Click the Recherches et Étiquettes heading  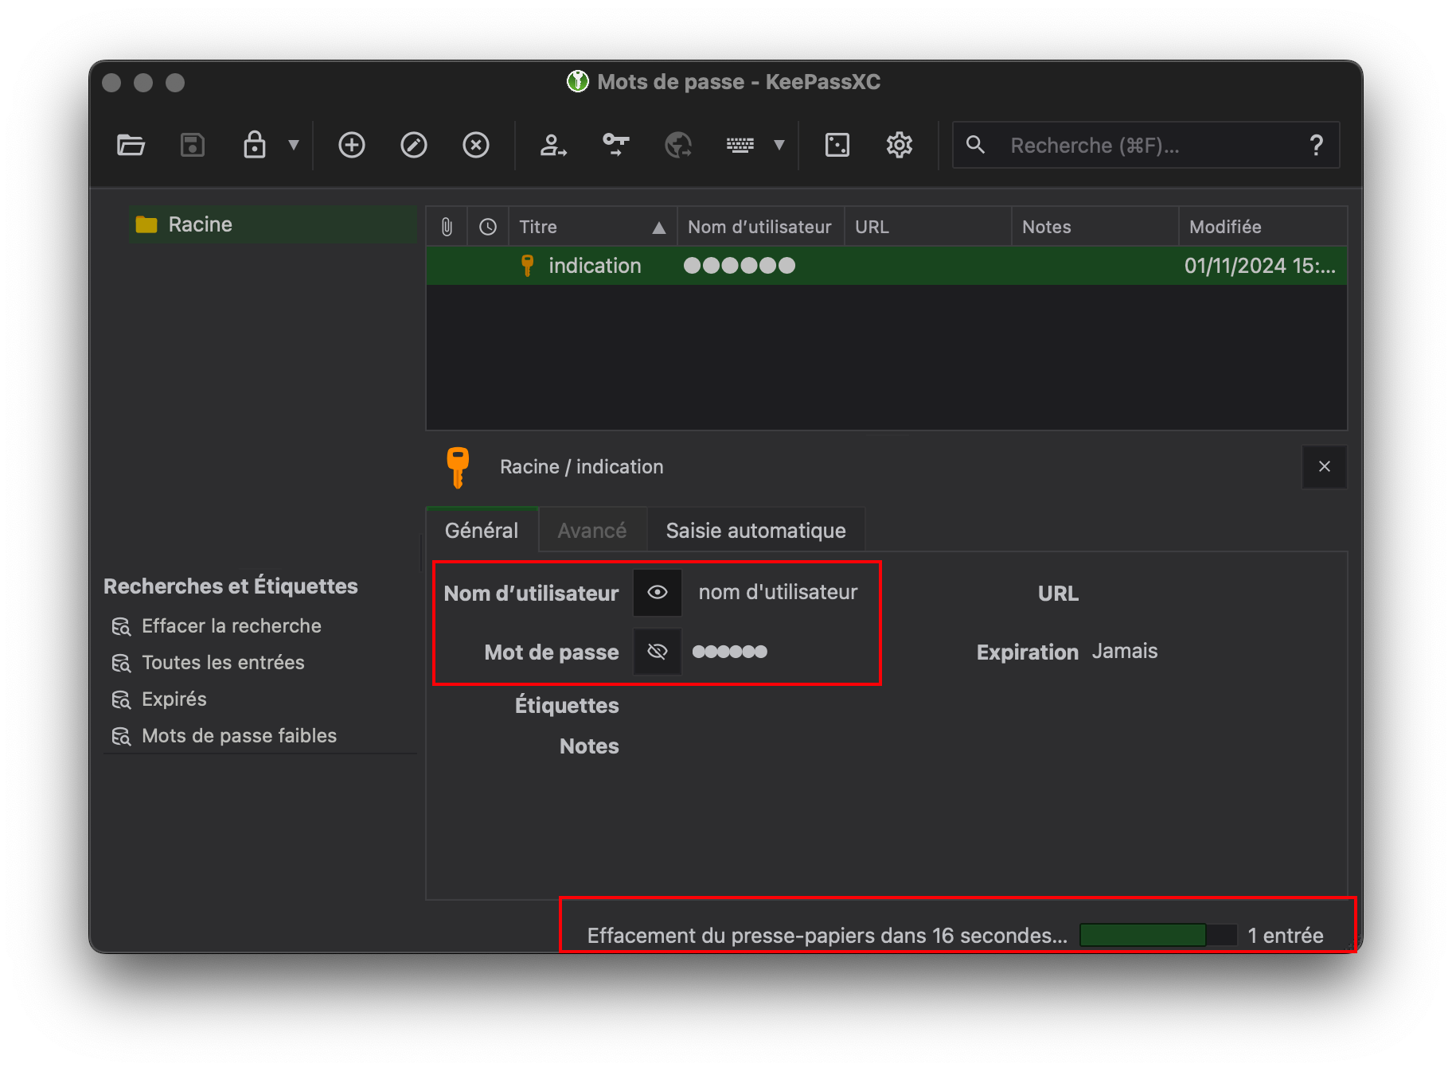(231, 586)
